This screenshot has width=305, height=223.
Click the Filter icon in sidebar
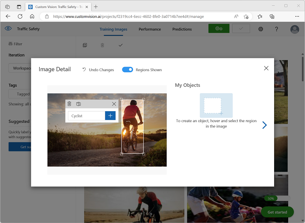click(x=10, y=44)
